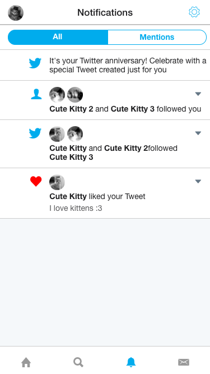This screenshot has height=374, width=210.
Task: Click Cute Kitty avatar in liked Tweet notification
Action: tap(57, 182)
